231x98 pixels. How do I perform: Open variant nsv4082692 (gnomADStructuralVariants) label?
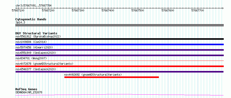click(x=93, y=75)
